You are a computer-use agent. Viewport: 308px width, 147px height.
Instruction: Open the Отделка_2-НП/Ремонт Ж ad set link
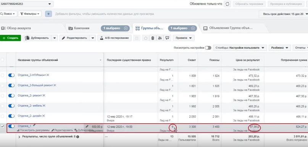pyautogui.click(x=33, y=75)
